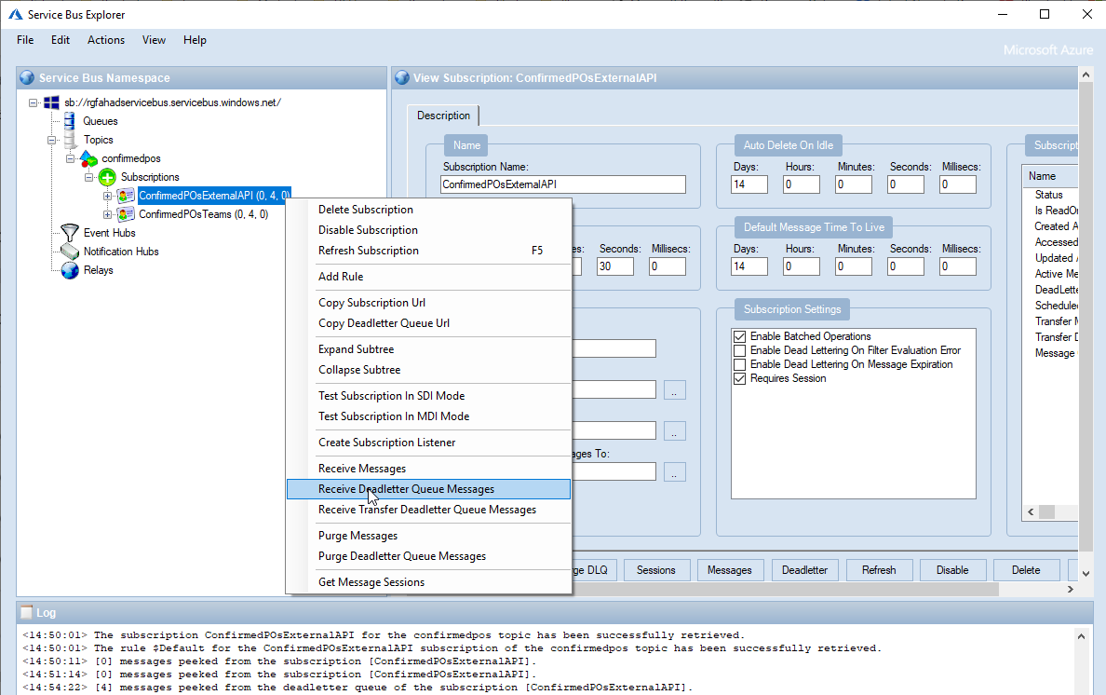Choose Copy Deadletter Queue Url
The width and height of the screenshot is (1106, 695).
coord(429,323)
